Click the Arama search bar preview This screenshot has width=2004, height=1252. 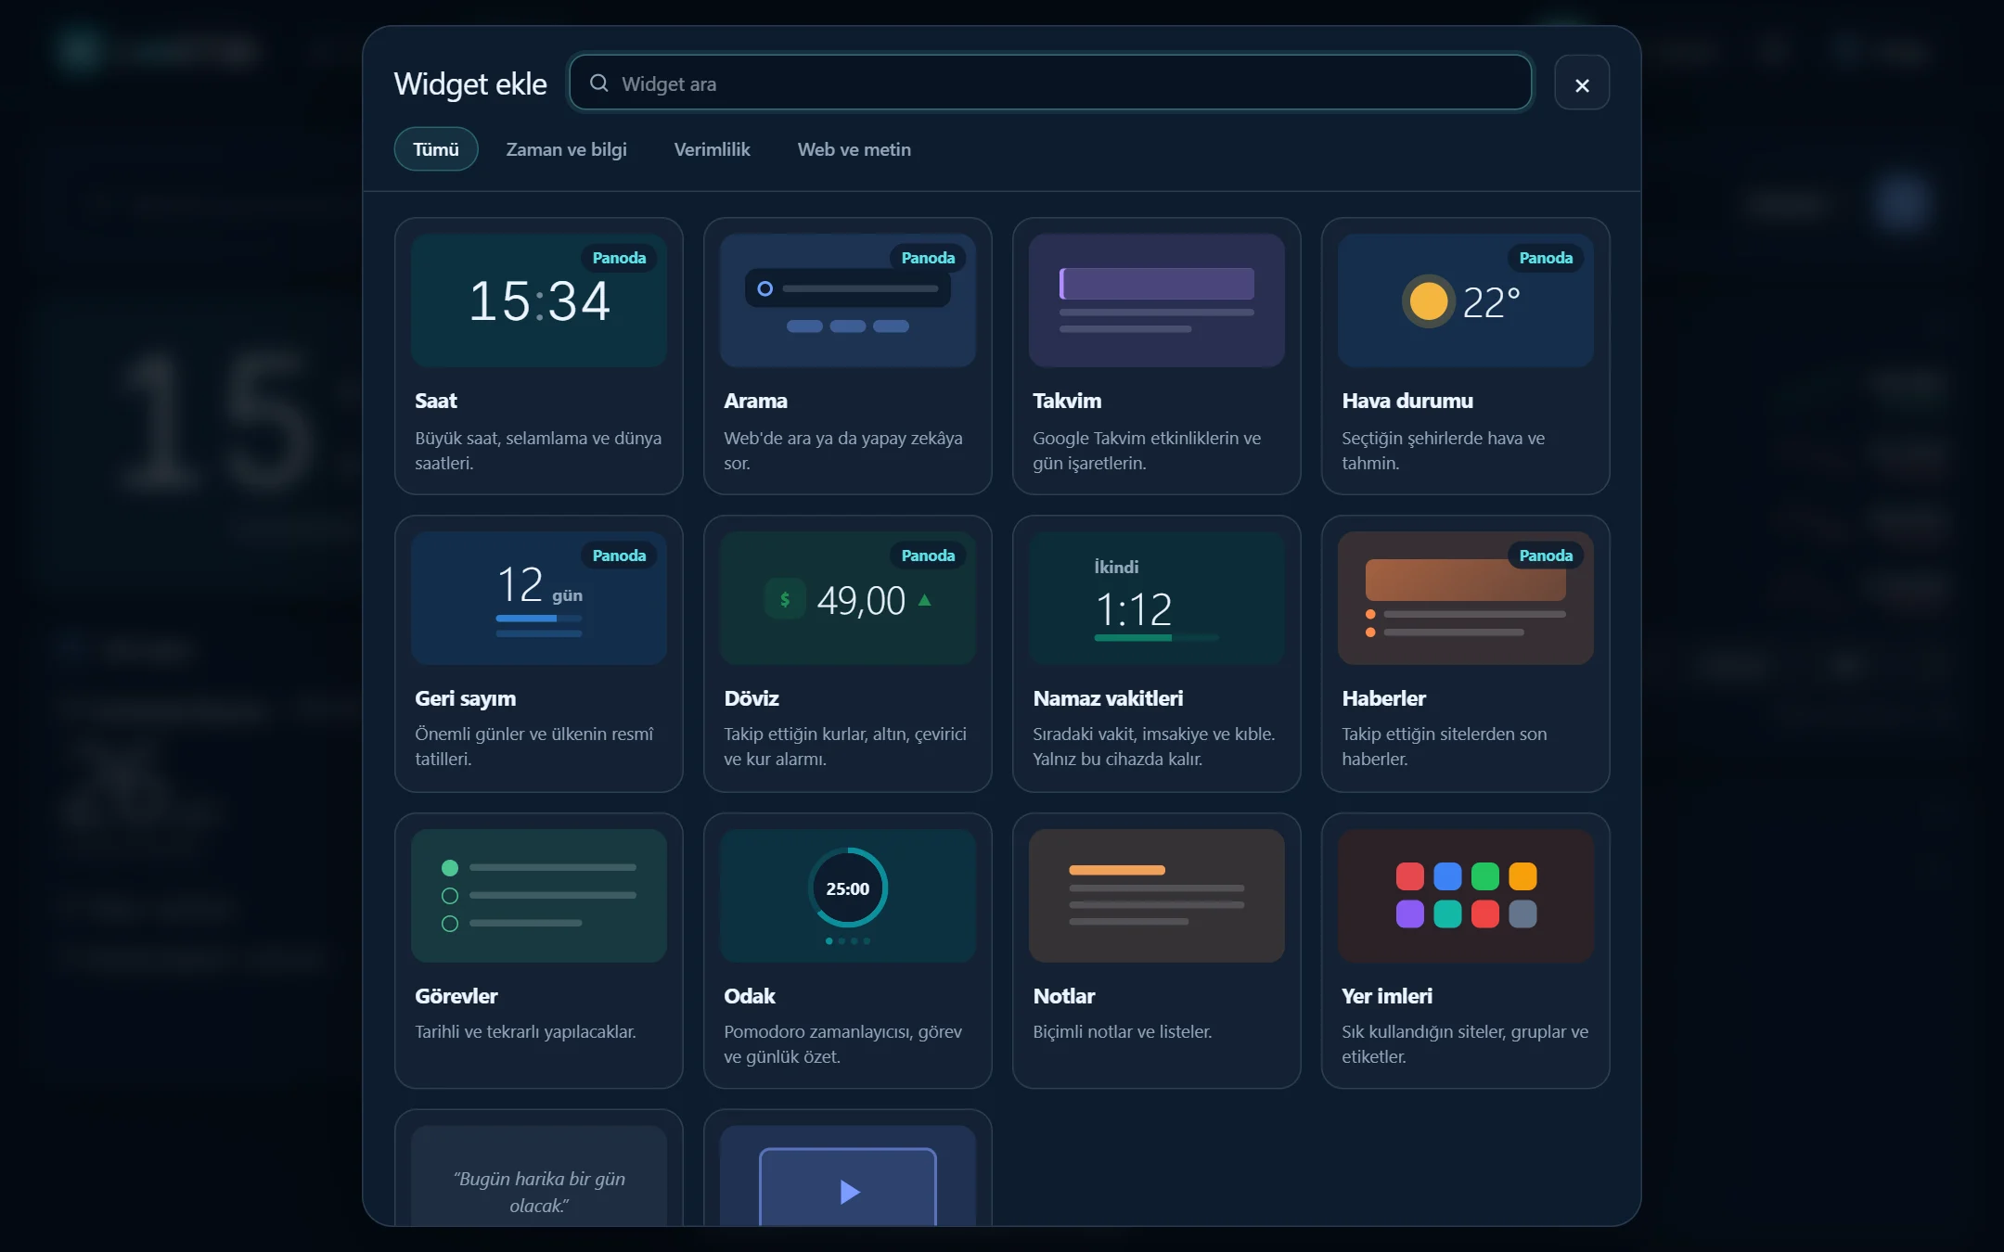(848, 300)
